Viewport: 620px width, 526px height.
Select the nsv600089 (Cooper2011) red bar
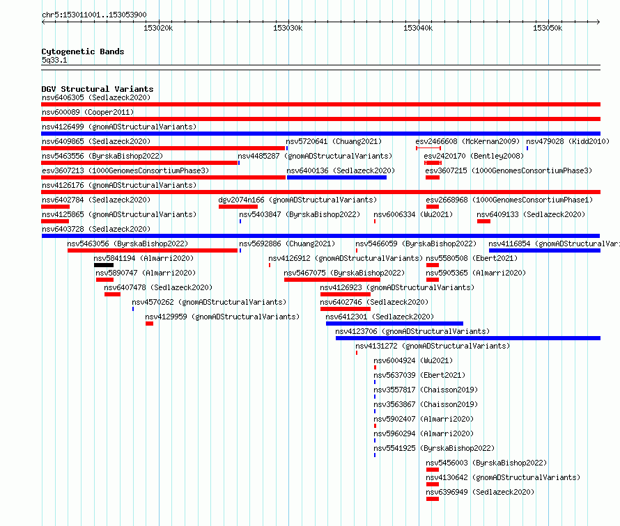click(320, 119)
